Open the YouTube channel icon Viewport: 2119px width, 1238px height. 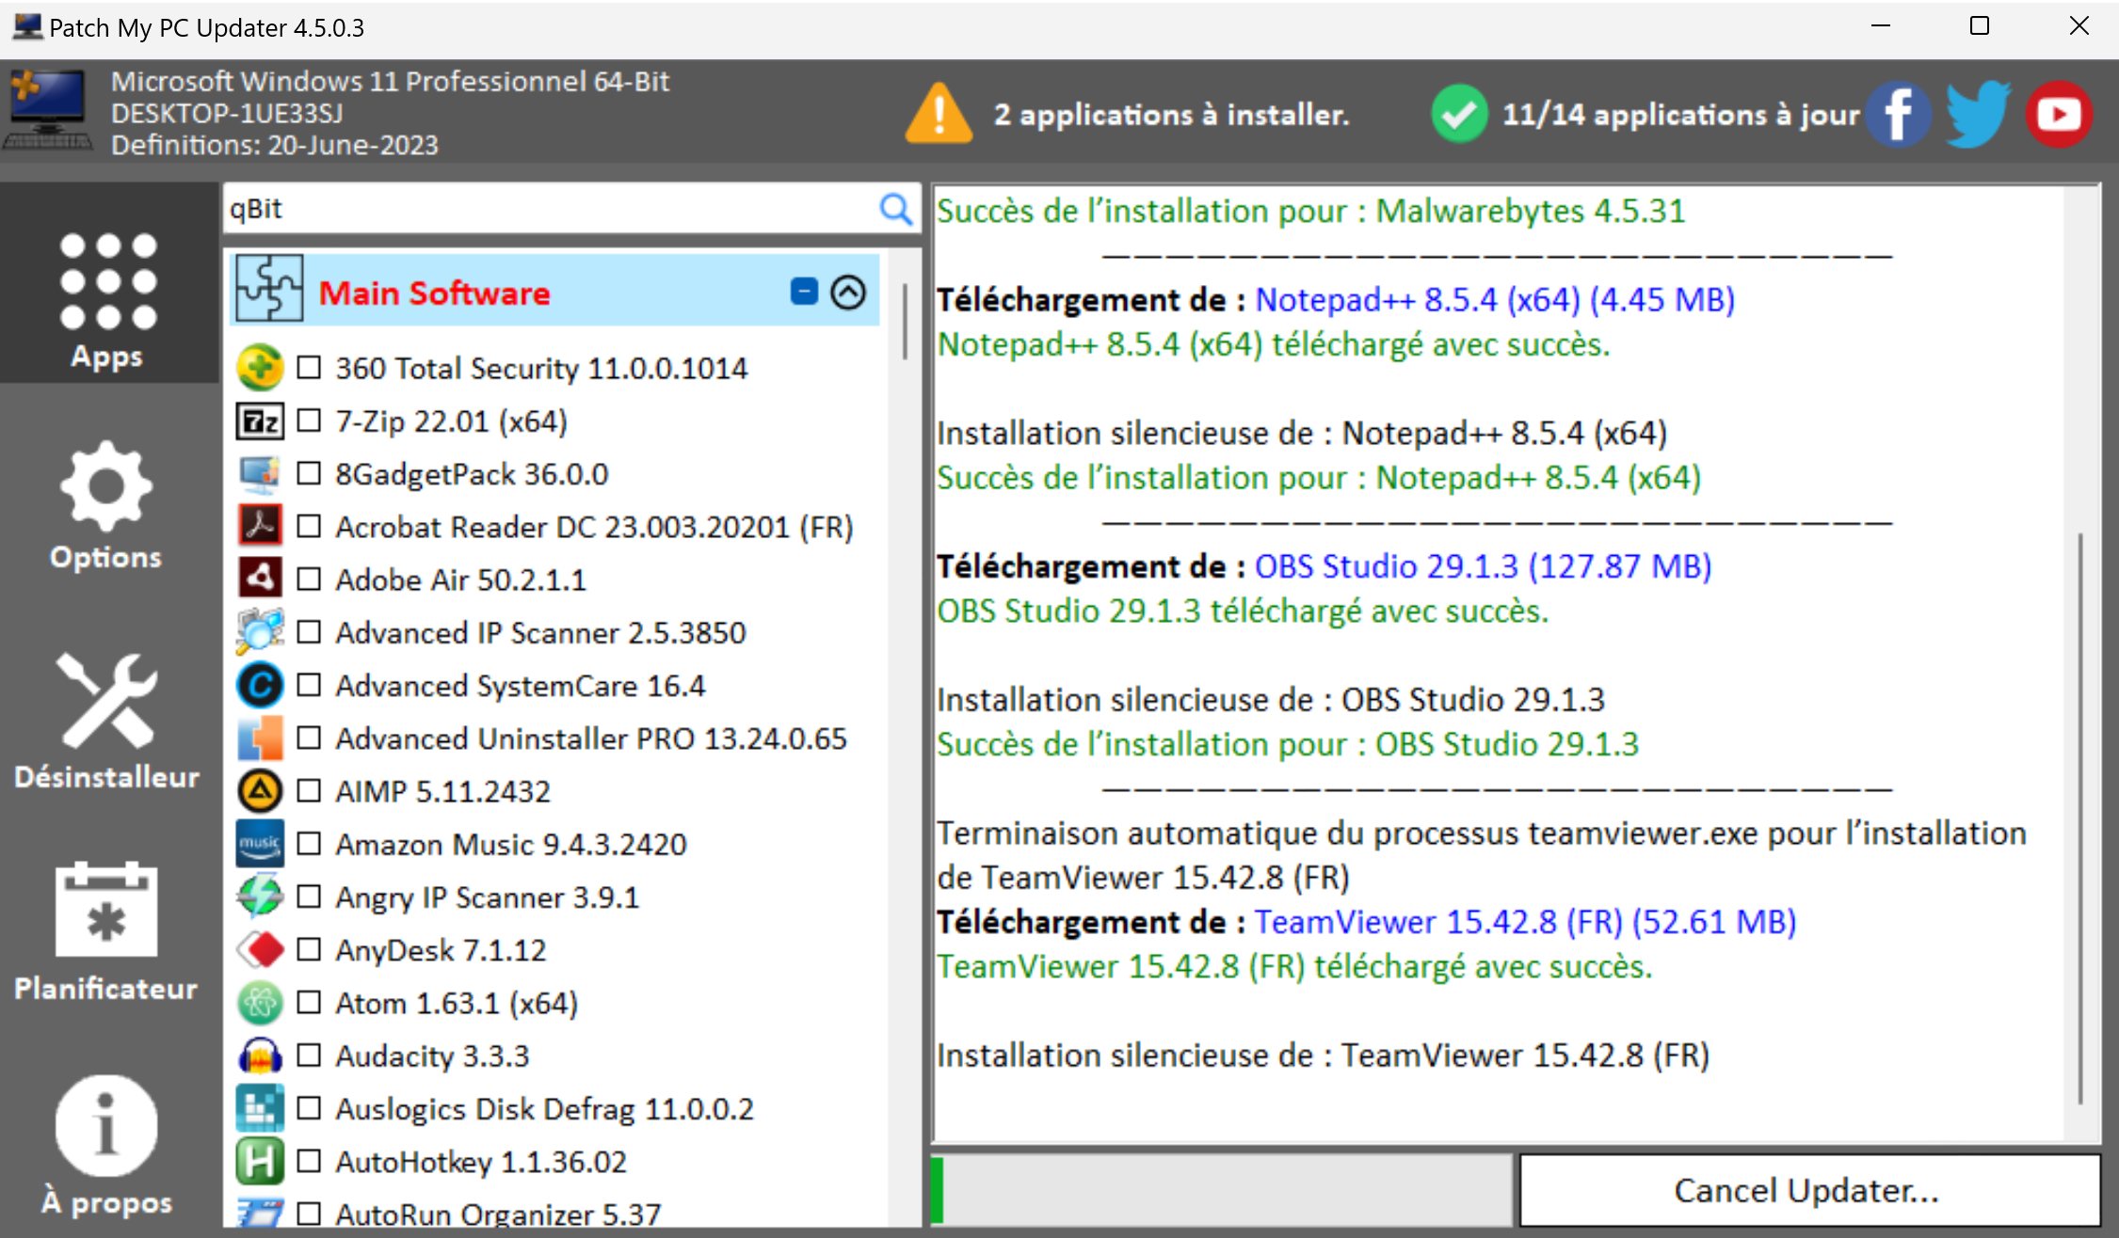click(x=2059, y=114)
